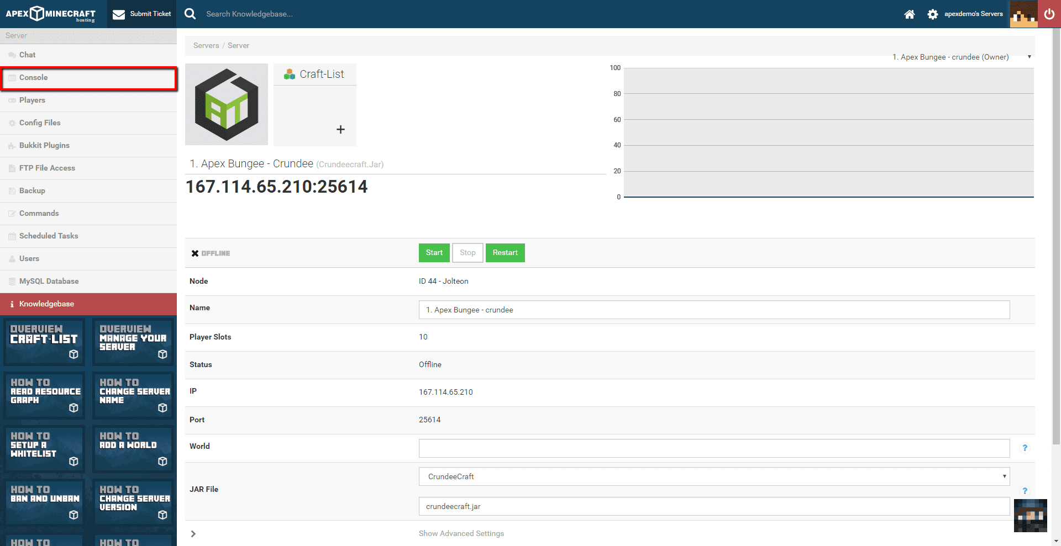Click the green Restart button
This screenshot has width=1061, height=546.
coord(505,253)
